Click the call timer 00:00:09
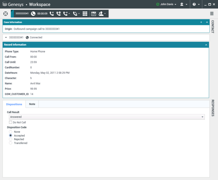The width and height of the screenshot is (218, 180). [x=42, y=13]
